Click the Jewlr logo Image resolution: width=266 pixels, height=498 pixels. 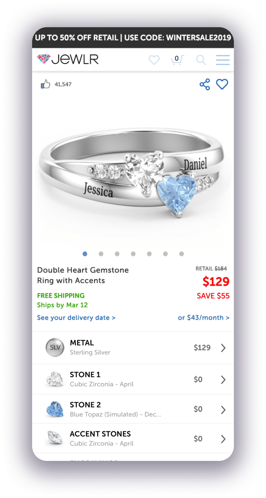click(68, 59)
